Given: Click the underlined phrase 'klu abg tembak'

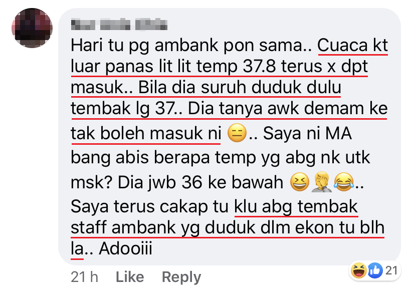Looking at the screenshot, I should click(296, 207).
